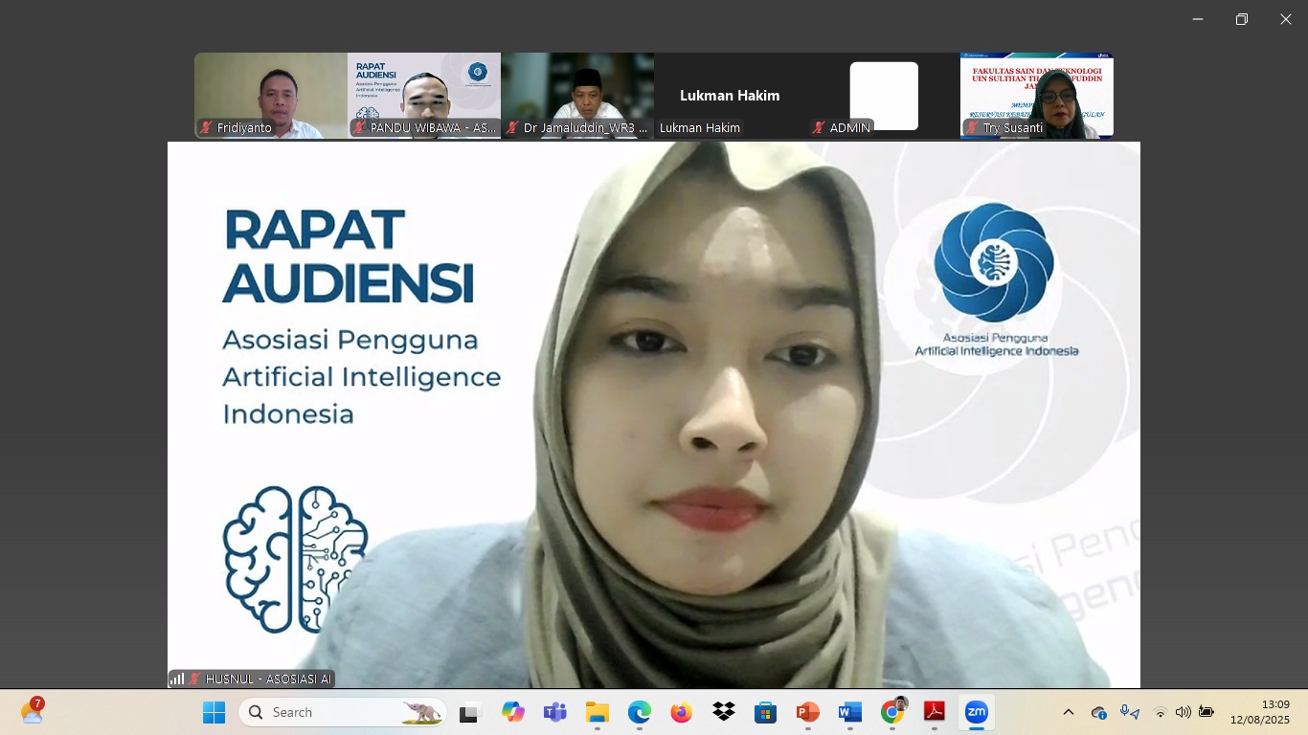Select Try Susanti's video thumbnail
1308x735 pixels.
(x=1037, y=96)
